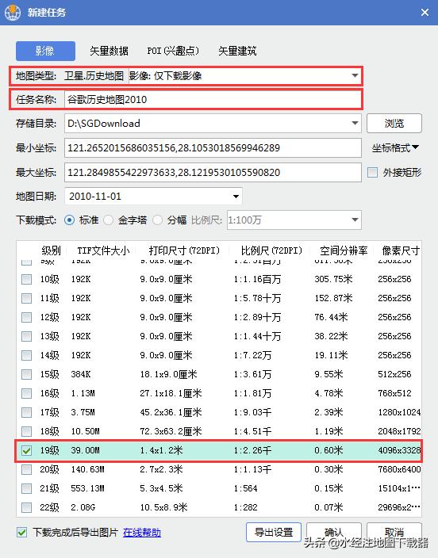438x558 pixels.
Task: Check the 15级 row checkbox
Action: [x=26, y=374]
